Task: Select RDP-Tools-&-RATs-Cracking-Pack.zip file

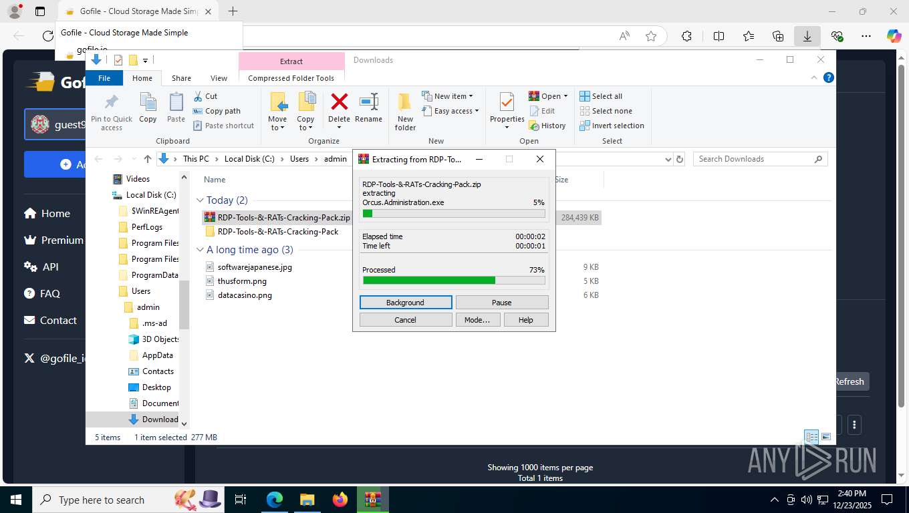Action: [283, 217]
